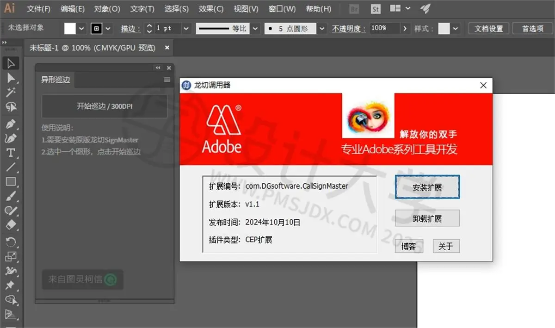
Task: Open the 对象(O) menu
Action: tap(107, 9)
